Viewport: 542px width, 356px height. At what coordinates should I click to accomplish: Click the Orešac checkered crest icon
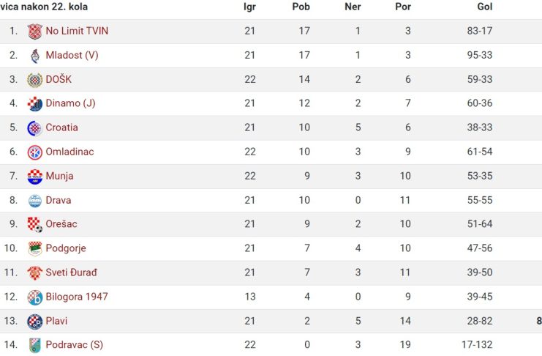(x=35, y=225)
